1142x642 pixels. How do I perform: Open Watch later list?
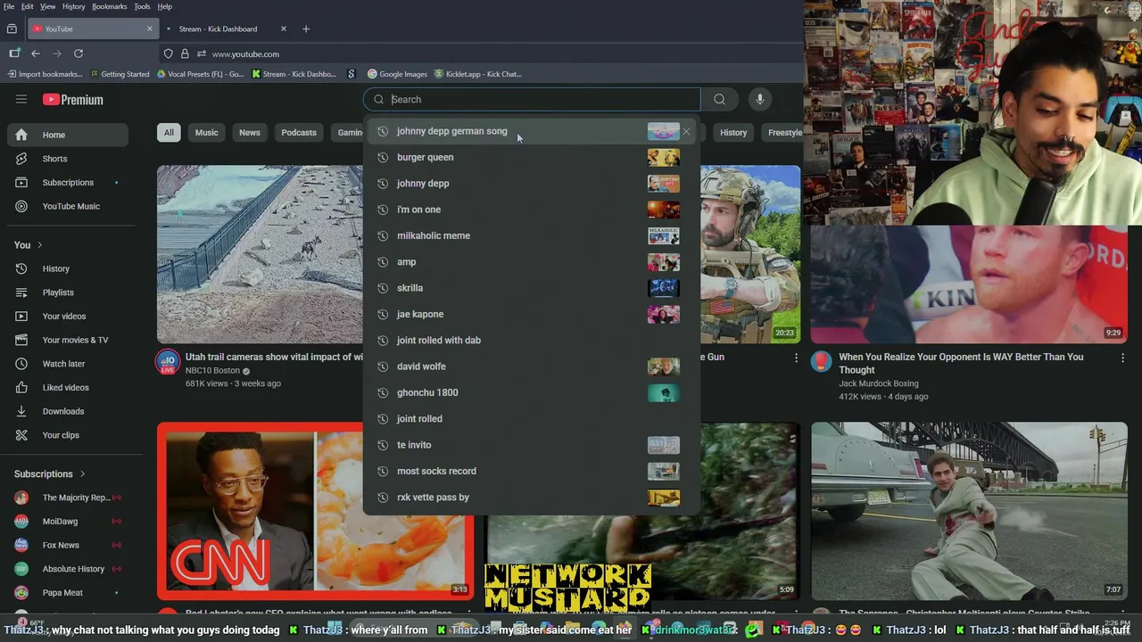coord(68,364)
